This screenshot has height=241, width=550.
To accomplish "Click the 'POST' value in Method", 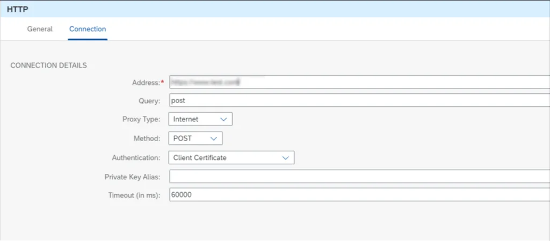I will [x=183, y=138].
